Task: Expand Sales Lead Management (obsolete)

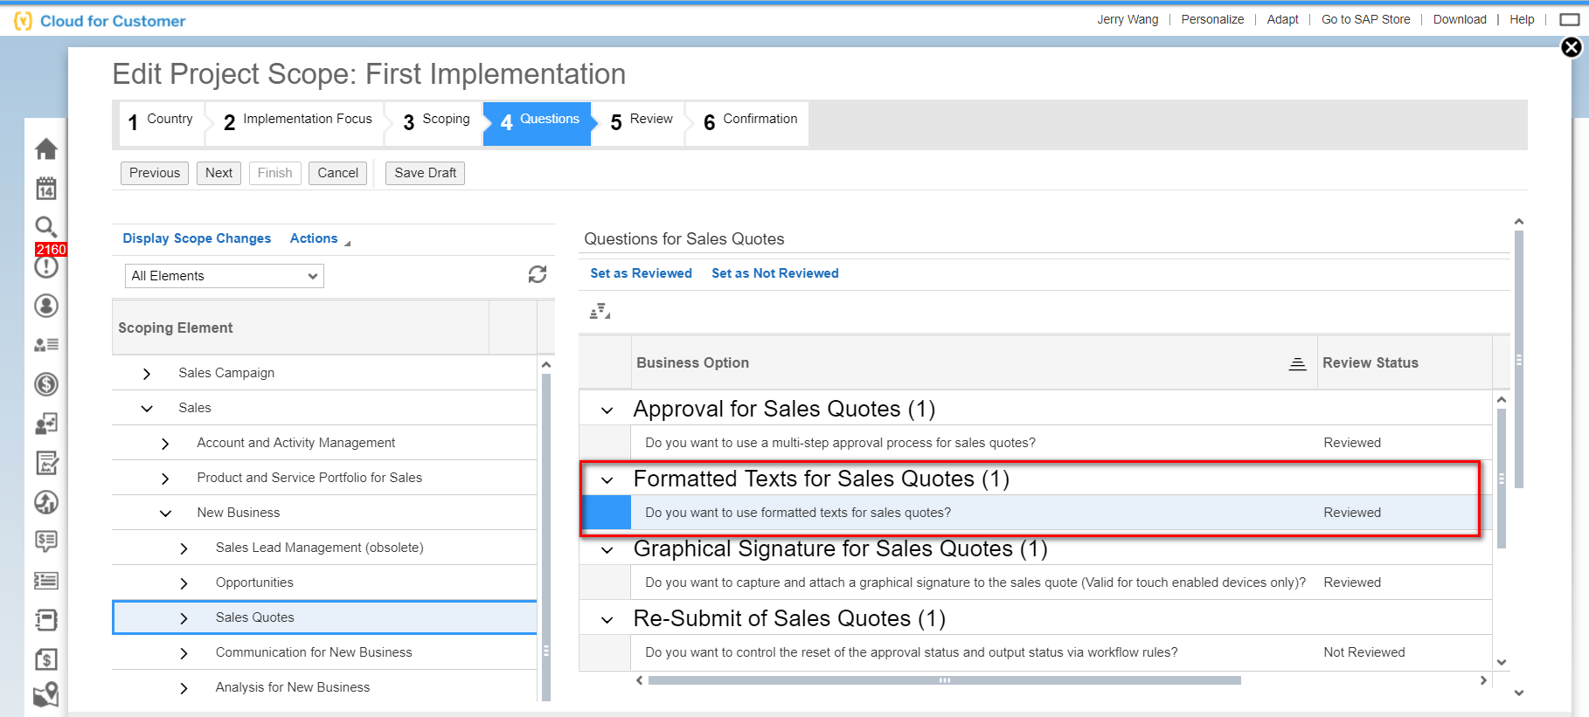Action: [184, 548]
